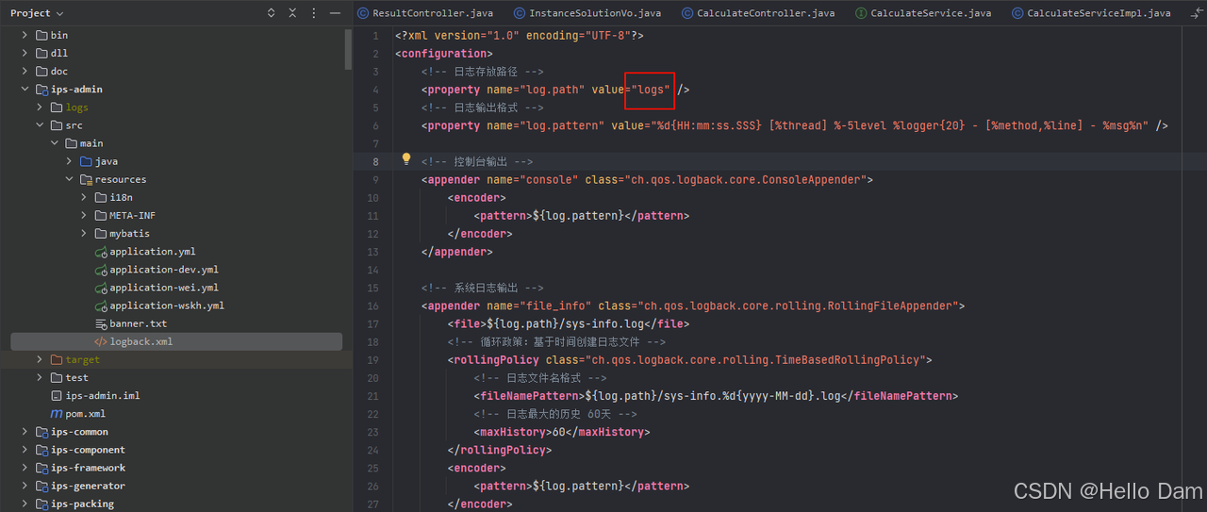1207x512 pixels.
Task: Switch to the CalculateService.java tab
Action: 923,13
